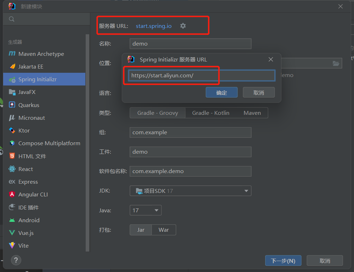This screenshot has width=354, height=272.
Task: Click the start.spring.io link
Action: click(154, 26)
